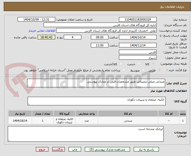The width and height of the screenshot is (191, 156).
Task: Click the خروج exit button
Action: pyautogui.click(x=42, y=149)
